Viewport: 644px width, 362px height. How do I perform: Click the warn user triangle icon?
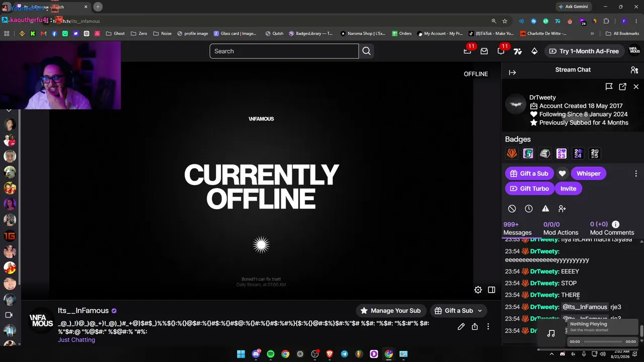coord(545,209)
